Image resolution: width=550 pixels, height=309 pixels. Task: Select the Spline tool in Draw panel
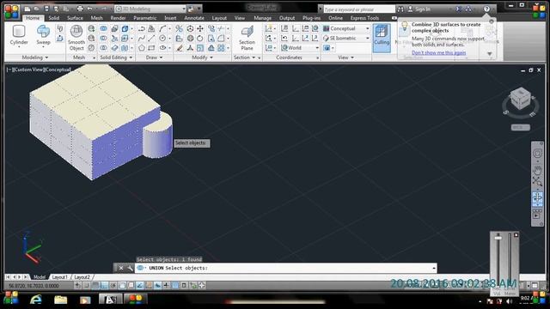pos(141,38)
